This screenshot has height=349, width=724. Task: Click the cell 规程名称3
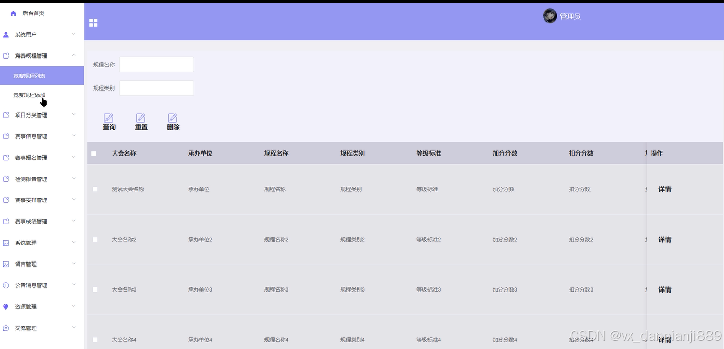(x=276, y=289)
